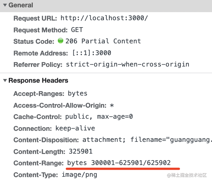Click the 206 Partial Content status text
212x183 pixels.
[103, 41]
